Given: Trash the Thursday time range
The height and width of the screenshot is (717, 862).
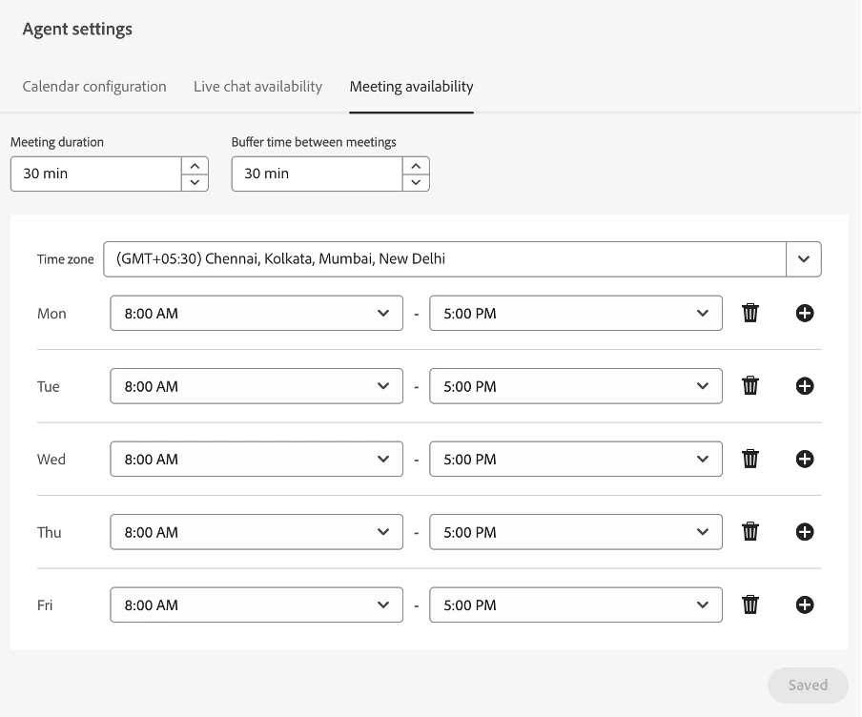Looking at the screenshot, I should 750,532.
